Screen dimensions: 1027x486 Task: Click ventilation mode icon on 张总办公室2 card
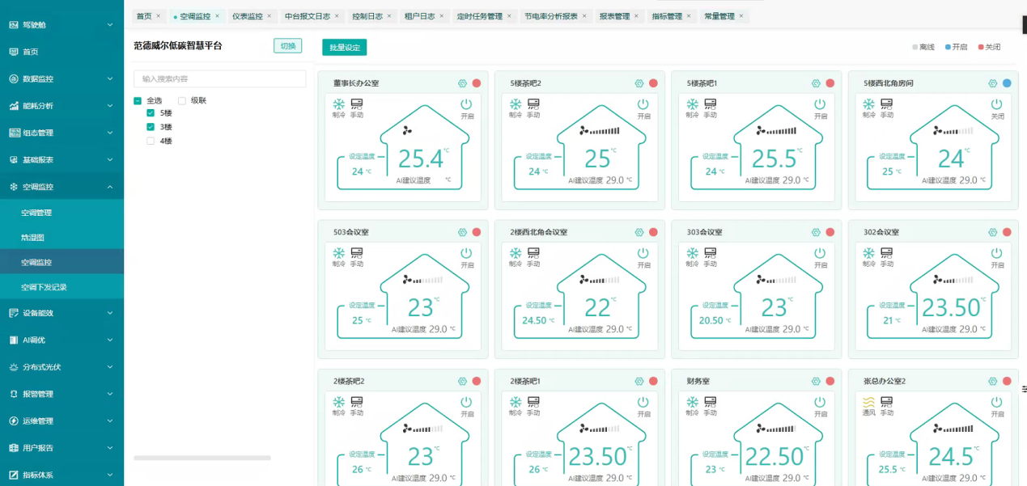pos(868,402)
